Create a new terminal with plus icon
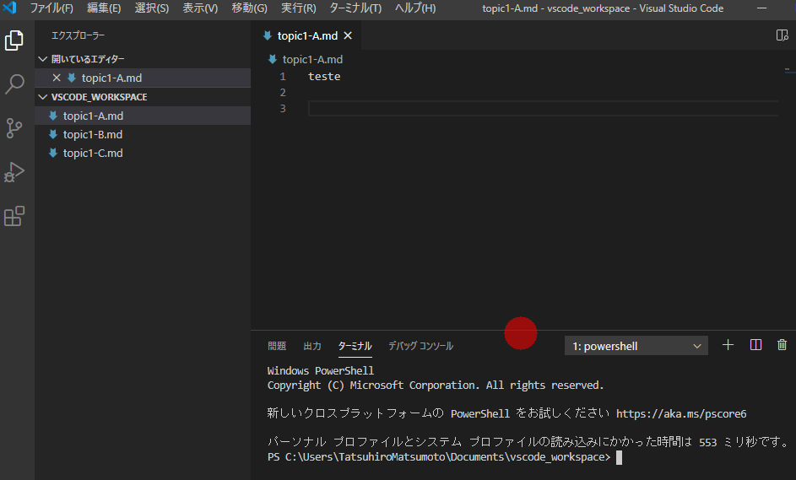Screen dimensions: 796x480 coord(728,345)
